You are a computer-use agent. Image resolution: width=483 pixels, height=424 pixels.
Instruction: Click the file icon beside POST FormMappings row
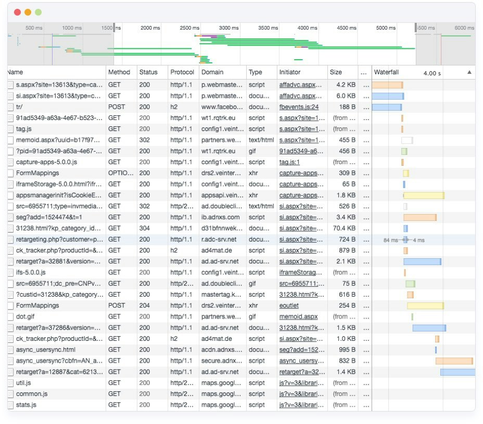pyautogui.click(x=11, y=306)
